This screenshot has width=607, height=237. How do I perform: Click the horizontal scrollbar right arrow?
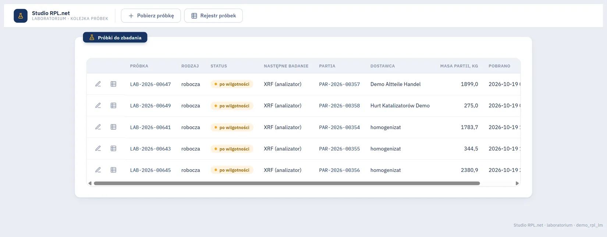point(517,183)
